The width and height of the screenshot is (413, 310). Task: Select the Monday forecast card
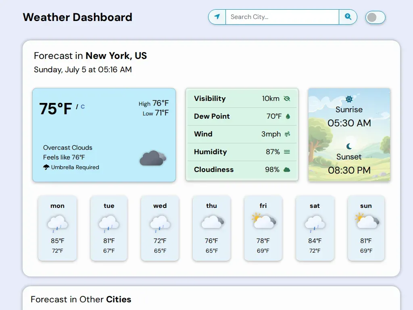tap(57, 228)
